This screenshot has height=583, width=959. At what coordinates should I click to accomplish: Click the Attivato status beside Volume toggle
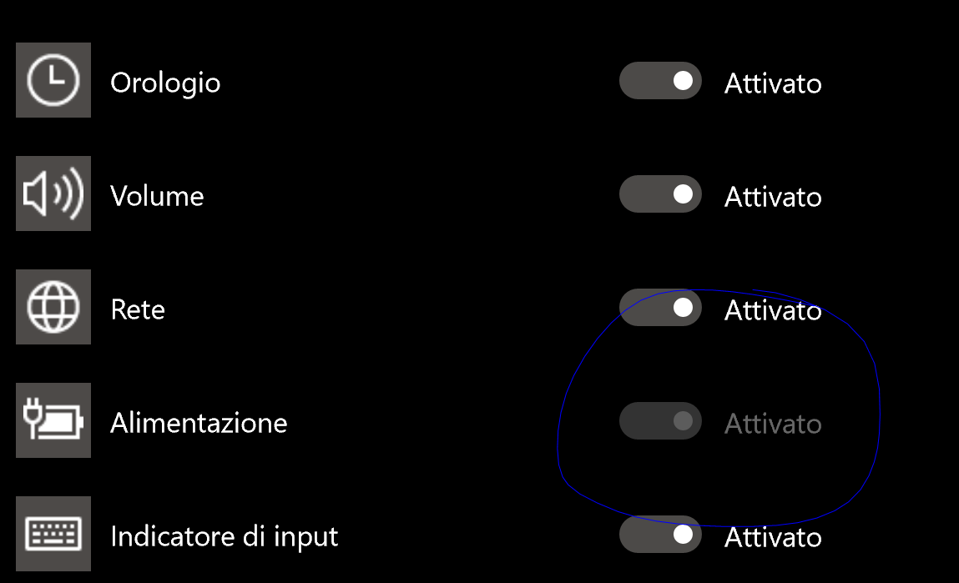[x=773, y=197]
